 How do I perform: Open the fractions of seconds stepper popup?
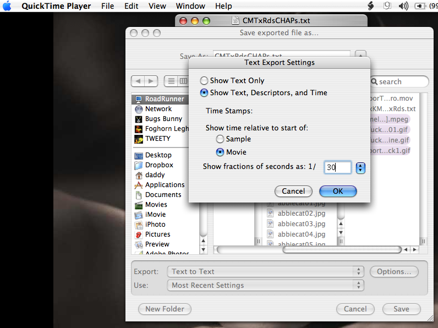[x=360, y=168]
